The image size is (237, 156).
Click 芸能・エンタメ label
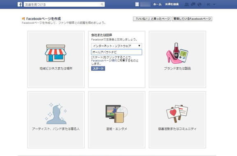point(116,129)
